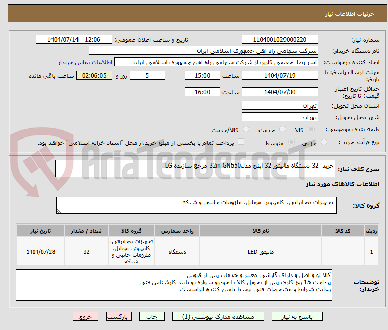
Task: Click the شماره نیاز number field
Action: coord(279,40)
